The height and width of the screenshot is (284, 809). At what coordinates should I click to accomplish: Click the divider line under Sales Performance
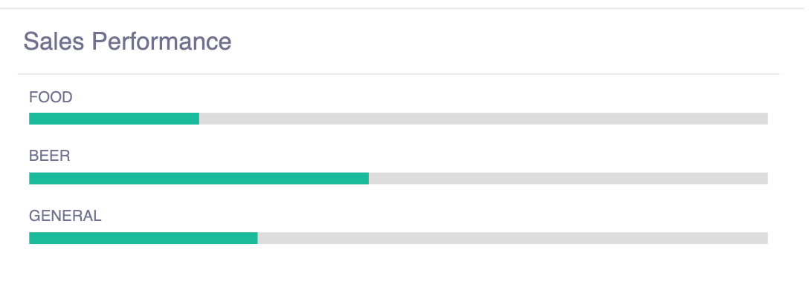(399, 74)
